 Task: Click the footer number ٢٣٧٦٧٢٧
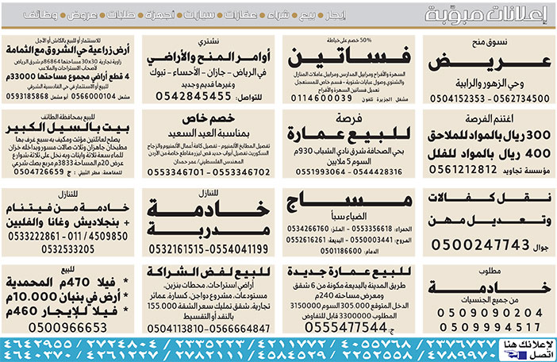461,344
